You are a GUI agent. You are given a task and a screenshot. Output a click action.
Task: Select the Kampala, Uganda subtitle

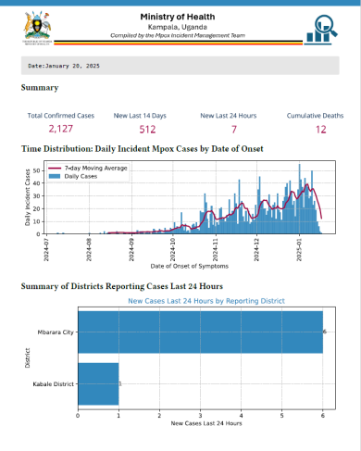click(x=178, y=27)
